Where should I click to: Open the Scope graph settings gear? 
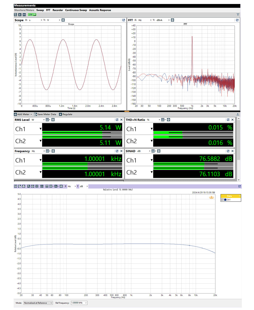[x=63, y=20]
